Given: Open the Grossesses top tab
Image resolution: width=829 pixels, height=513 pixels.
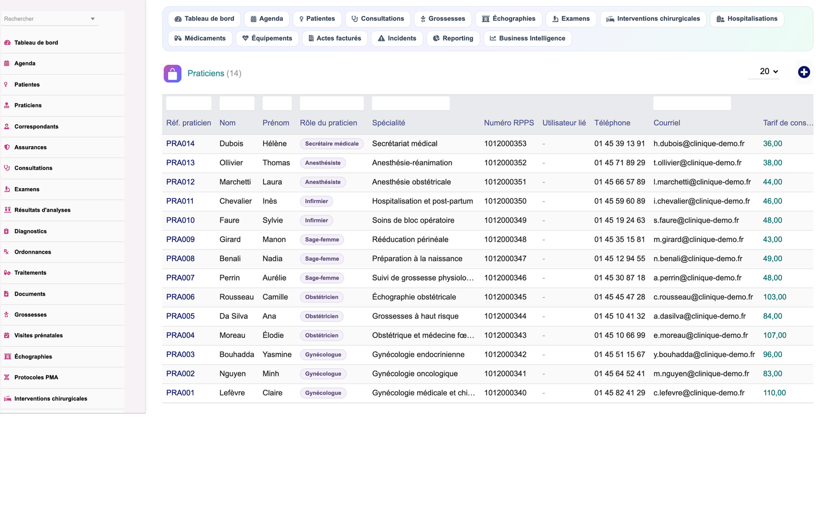Looking at the screenshot, I should (443, 19).
